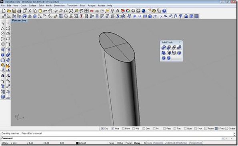Image resolution: width=238 pixels, height=146 pixels.
Task: Click Boolean intersection in Solid Tools palette
Action: coord(174,47)
